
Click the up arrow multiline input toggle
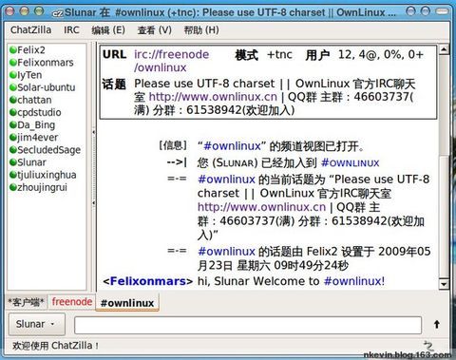coord(437,325)
